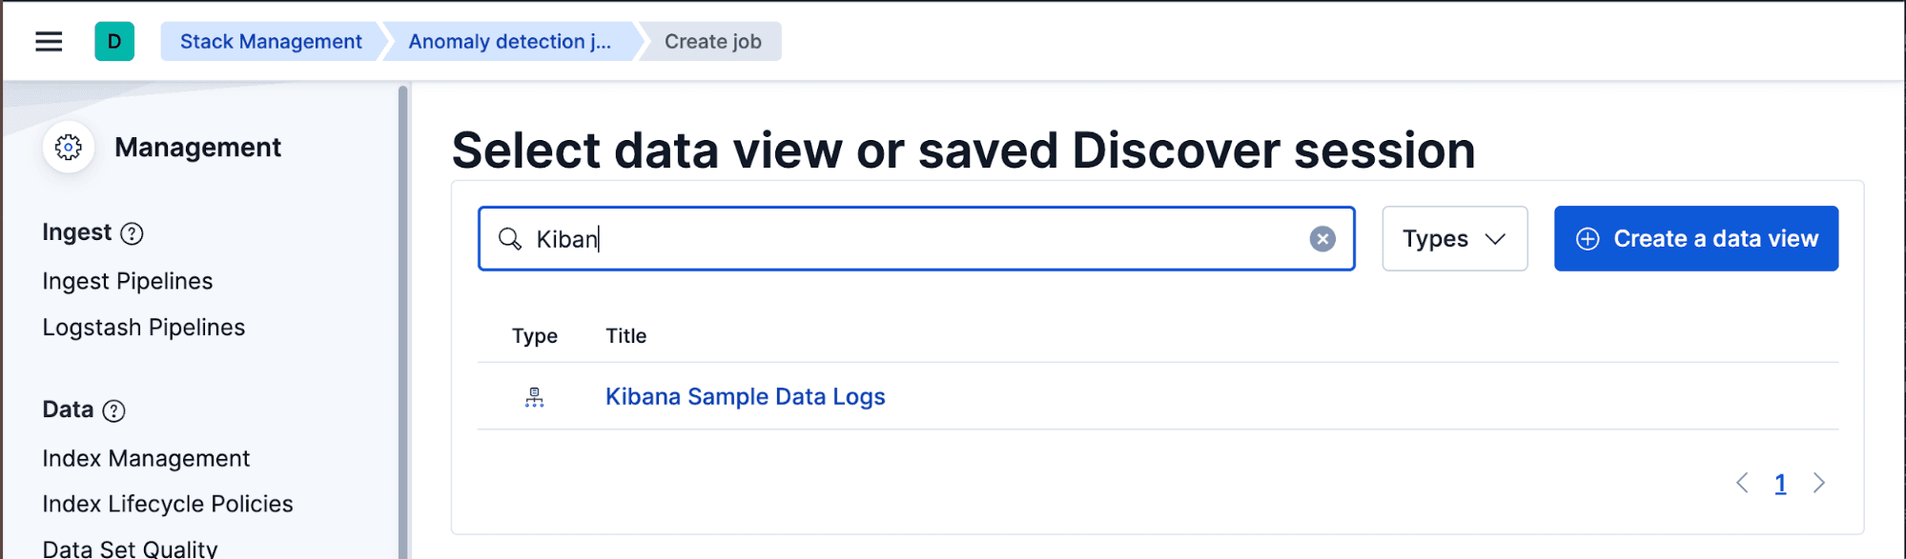Open Index Management from the sidebar

(x=145, y=458)
